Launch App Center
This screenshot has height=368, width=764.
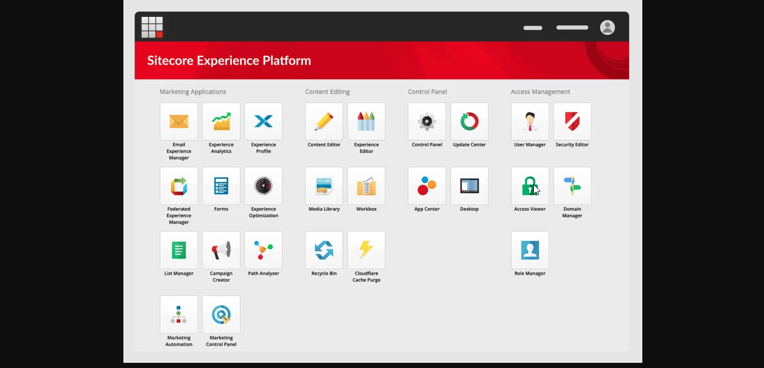tap(427, 186)
